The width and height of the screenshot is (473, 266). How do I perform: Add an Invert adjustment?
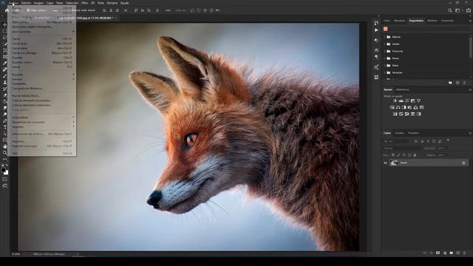395,114
